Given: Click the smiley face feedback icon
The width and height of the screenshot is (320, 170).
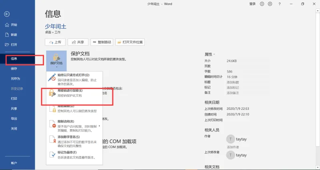Looking at the screenshot, I should coord(262,4).
